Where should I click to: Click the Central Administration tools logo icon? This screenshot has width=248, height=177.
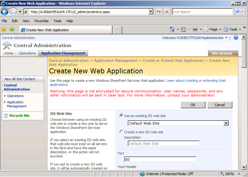click(7, 46)
